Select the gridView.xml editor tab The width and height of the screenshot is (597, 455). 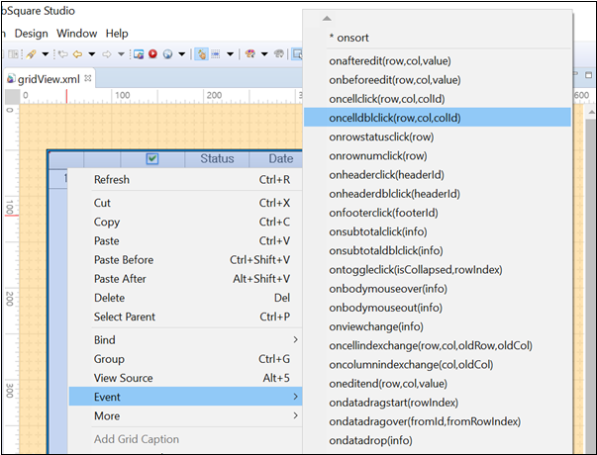click(48, 78)
